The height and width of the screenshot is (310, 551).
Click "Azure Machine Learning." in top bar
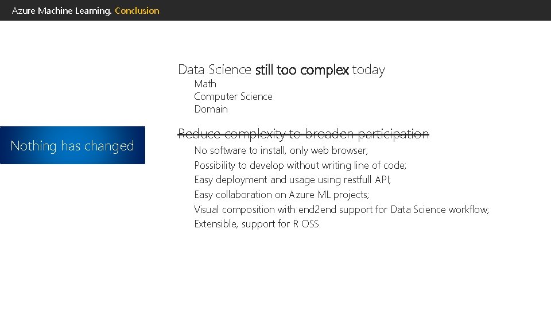click(62, 10)
